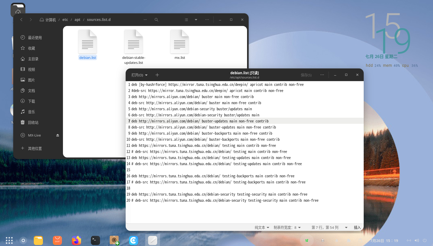Click the new tab plus icon in editor
This screenshot has width=433, height=246.
point(157,75)
